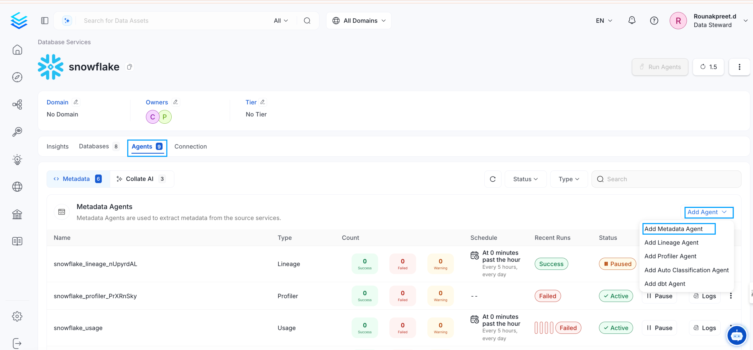The width and height of the screenshot is (753, 350).
Task: Expand the Status filter dropdown
Action: 525,179
